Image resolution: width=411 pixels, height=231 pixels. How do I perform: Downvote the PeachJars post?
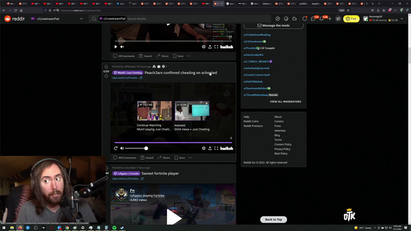[x=106, y=76]
